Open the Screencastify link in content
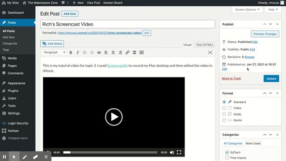286x161 pixels. [x=117, y=66]
